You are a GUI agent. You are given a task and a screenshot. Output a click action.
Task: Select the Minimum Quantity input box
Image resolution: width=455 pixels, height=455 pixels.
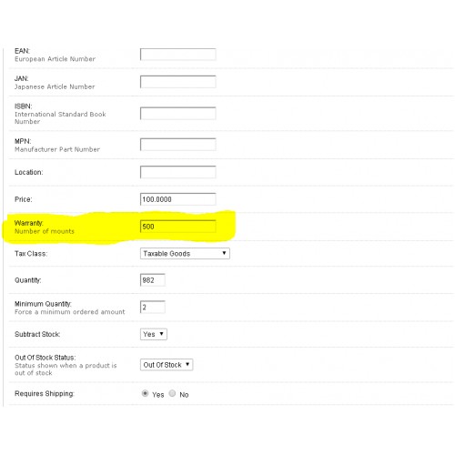pos(153,307)
